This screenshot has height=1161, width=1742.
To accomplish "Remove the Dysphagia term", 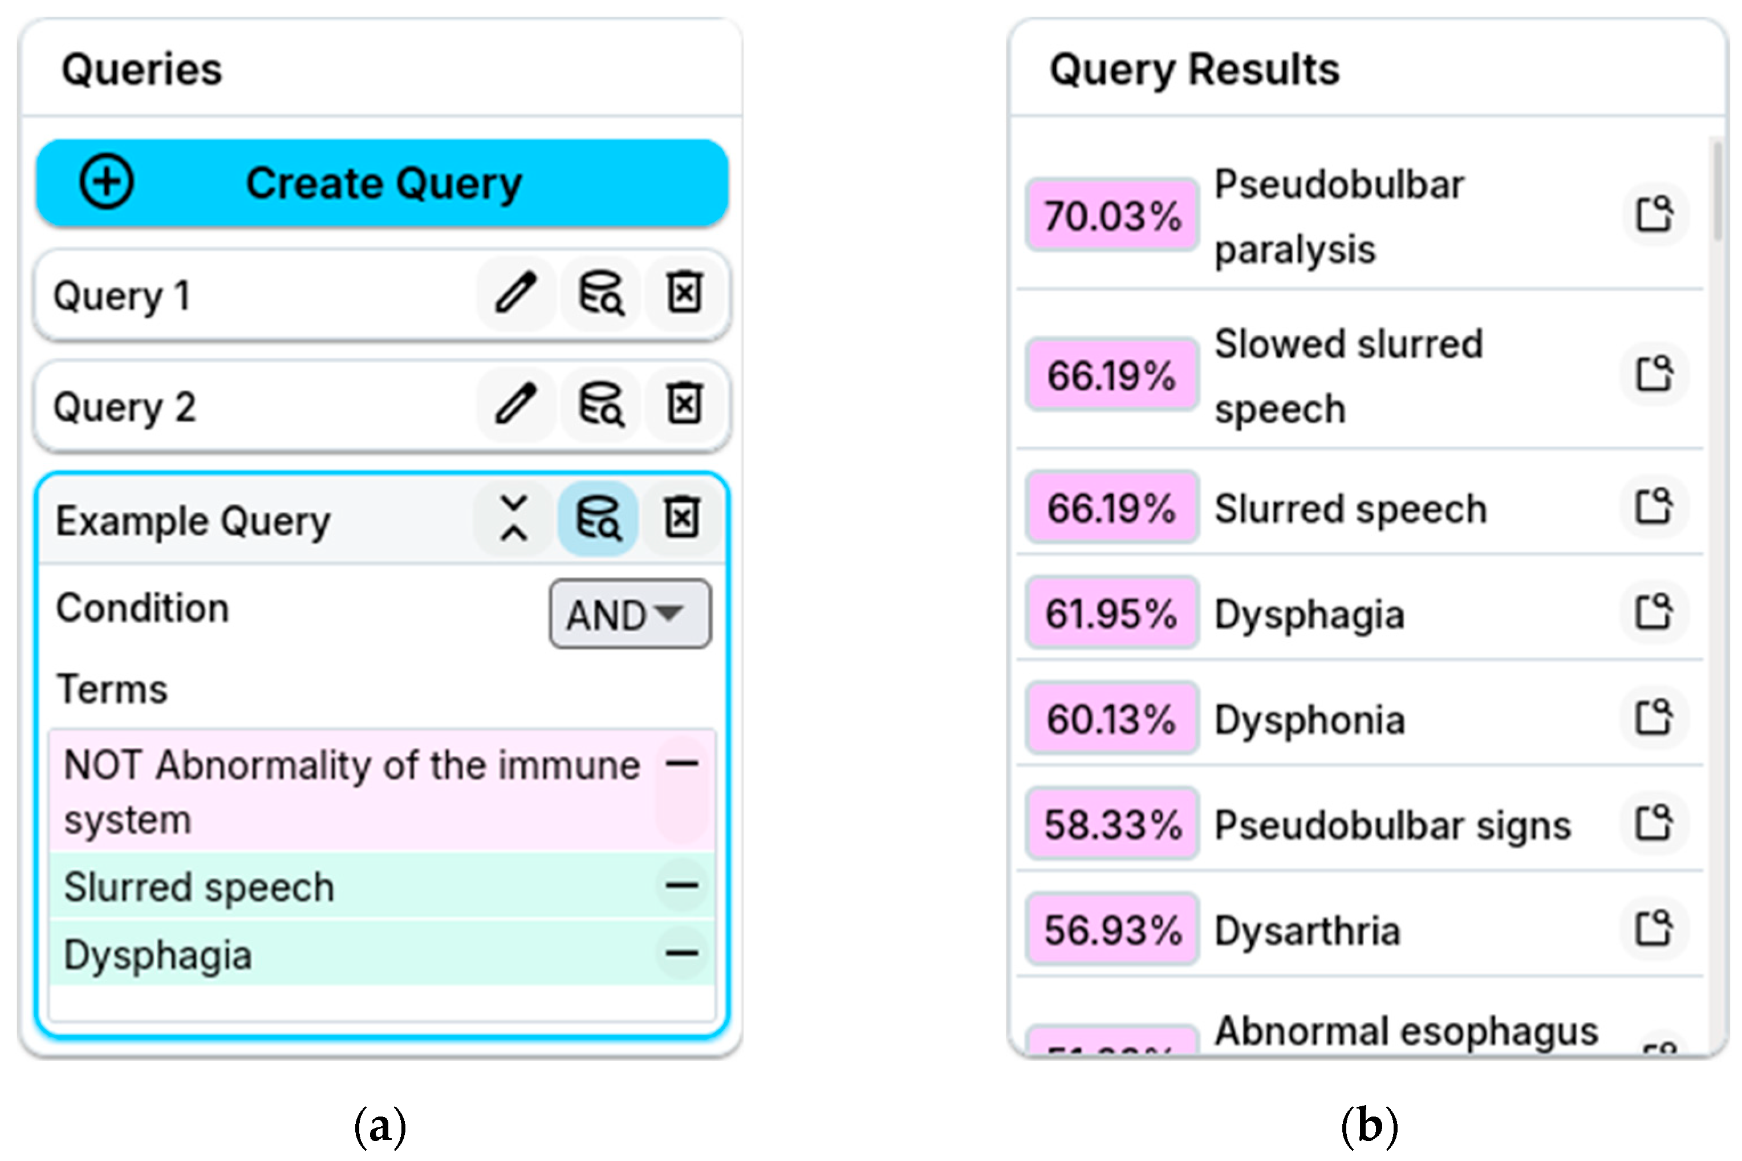I will 682,953.
